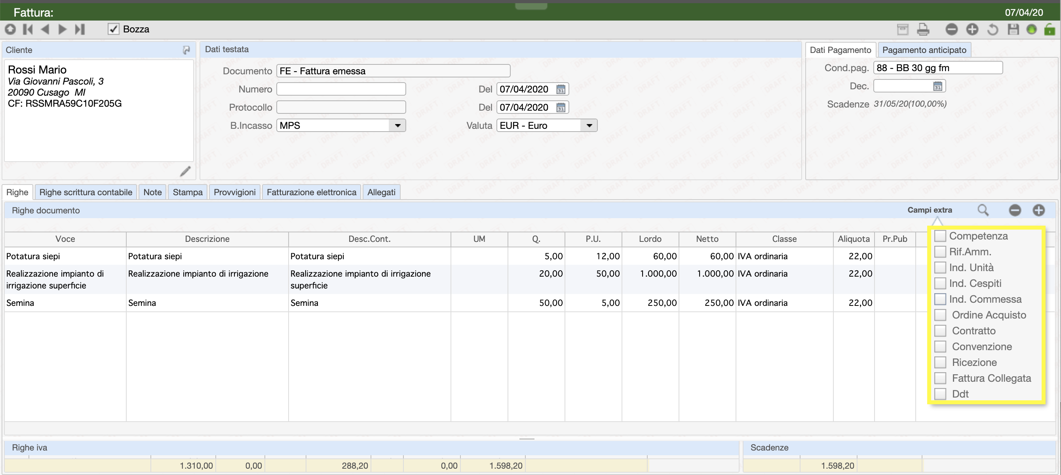Click the Campi extra button
The height and width of the screenshot is (475, 1061).
(930, 210)
